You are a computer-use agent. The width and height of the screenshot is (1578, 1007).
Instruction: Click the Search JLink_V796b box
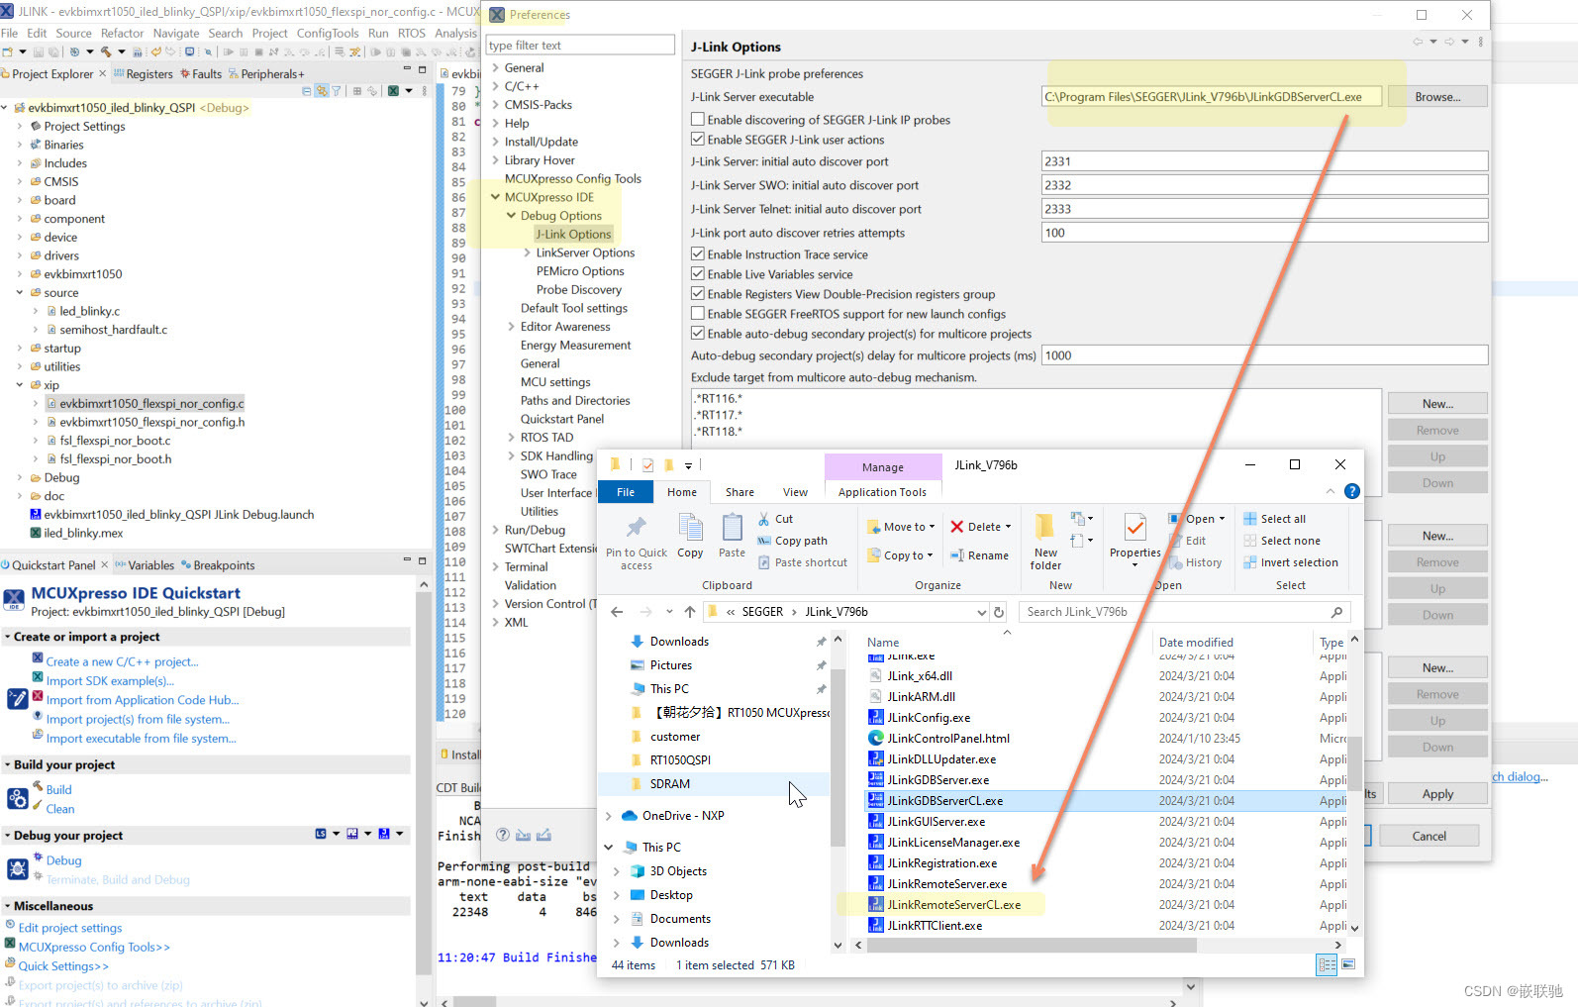pos(1186,612)
